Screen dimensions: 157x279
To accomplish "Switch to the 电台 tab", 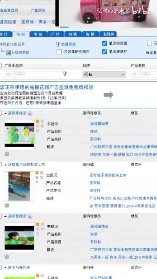I will click(x=38, y=34).
